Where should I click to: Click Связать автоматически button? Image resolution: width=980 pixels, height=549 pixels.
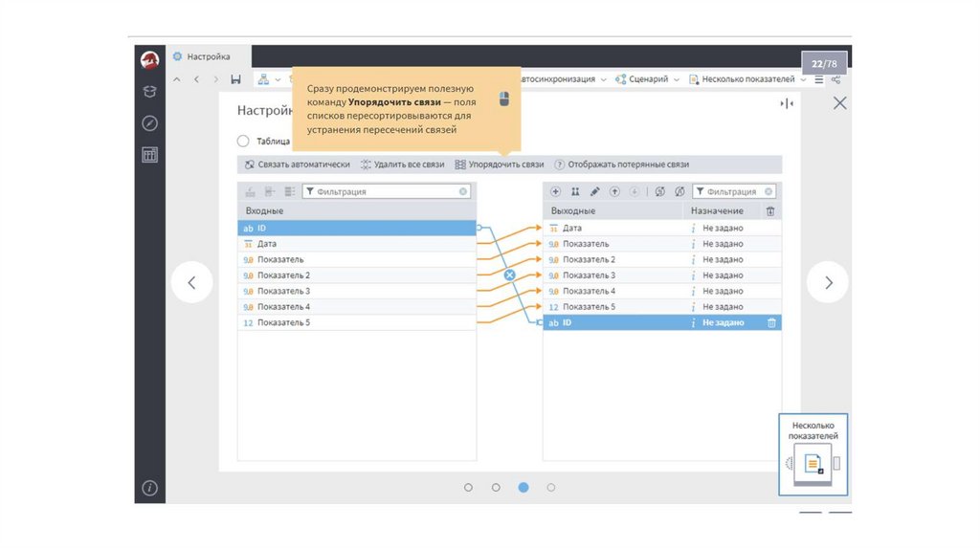[298, 165]
